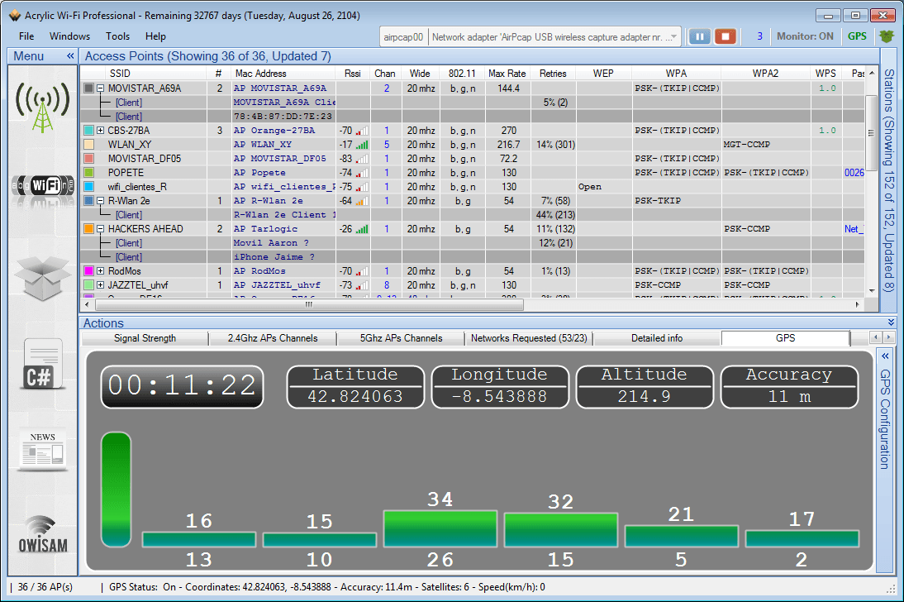The height and width of the screenshot is (602, 904).
Task: Click the RSSI signal bars for WLAN_XY
Action: [x=361, y=145]
